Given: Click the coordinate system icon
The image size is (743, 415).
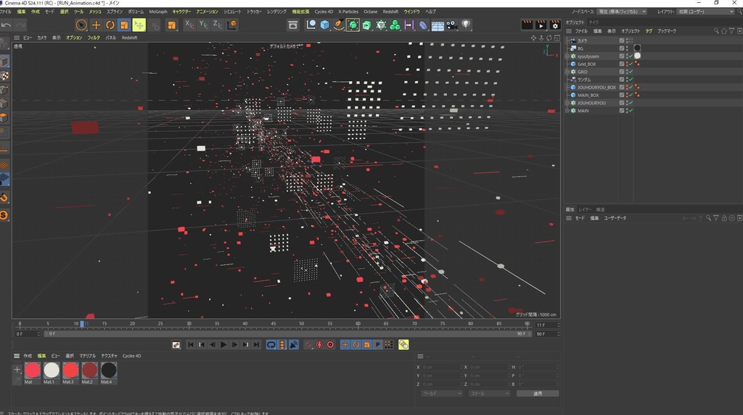Looking at the screenshot, I should click(x=232, y=25).
